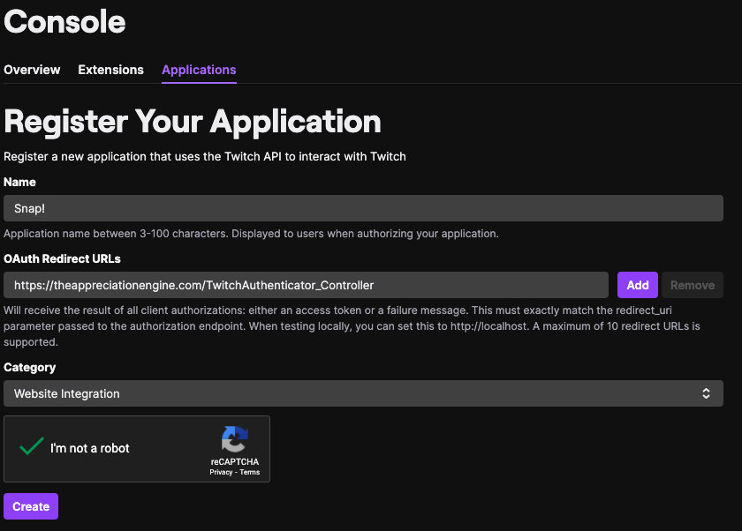Click the Console page title
742x531 pixels.
coord(64,22)
